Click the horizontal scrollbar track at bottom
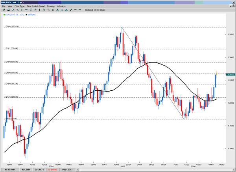 point(155,170)
